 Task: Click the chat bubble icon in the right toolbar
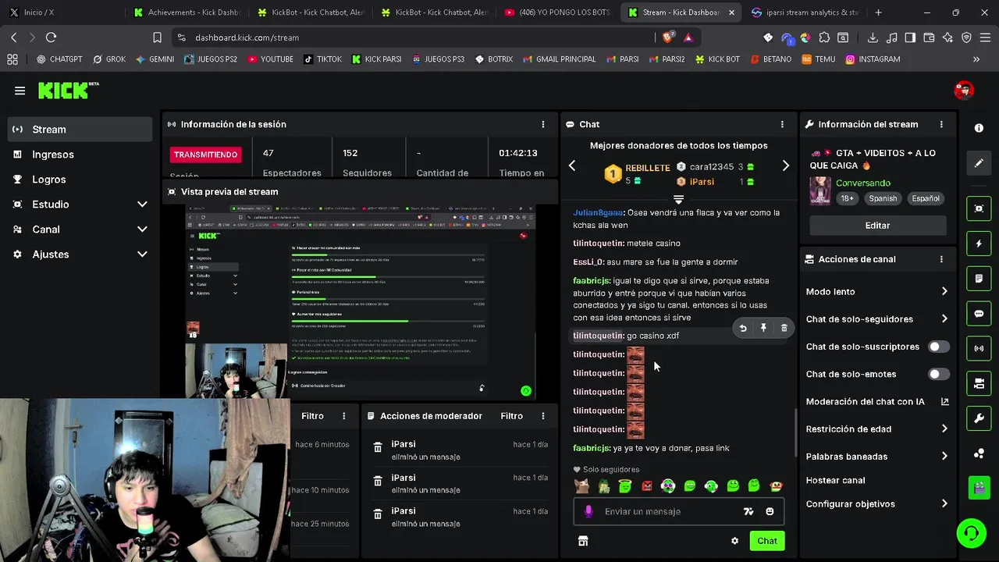click(979, 314)
